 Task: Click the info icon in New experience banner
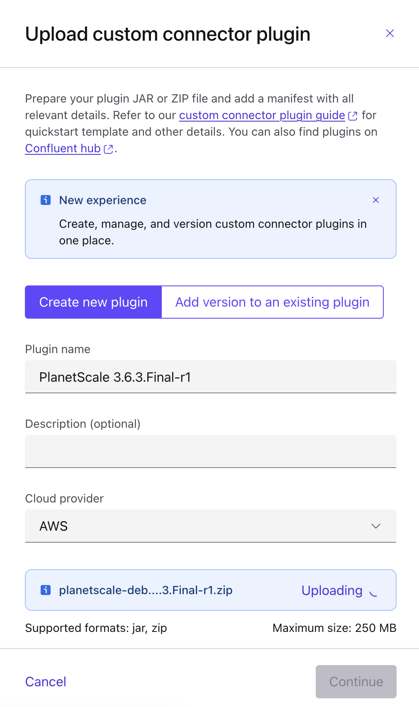46,200
